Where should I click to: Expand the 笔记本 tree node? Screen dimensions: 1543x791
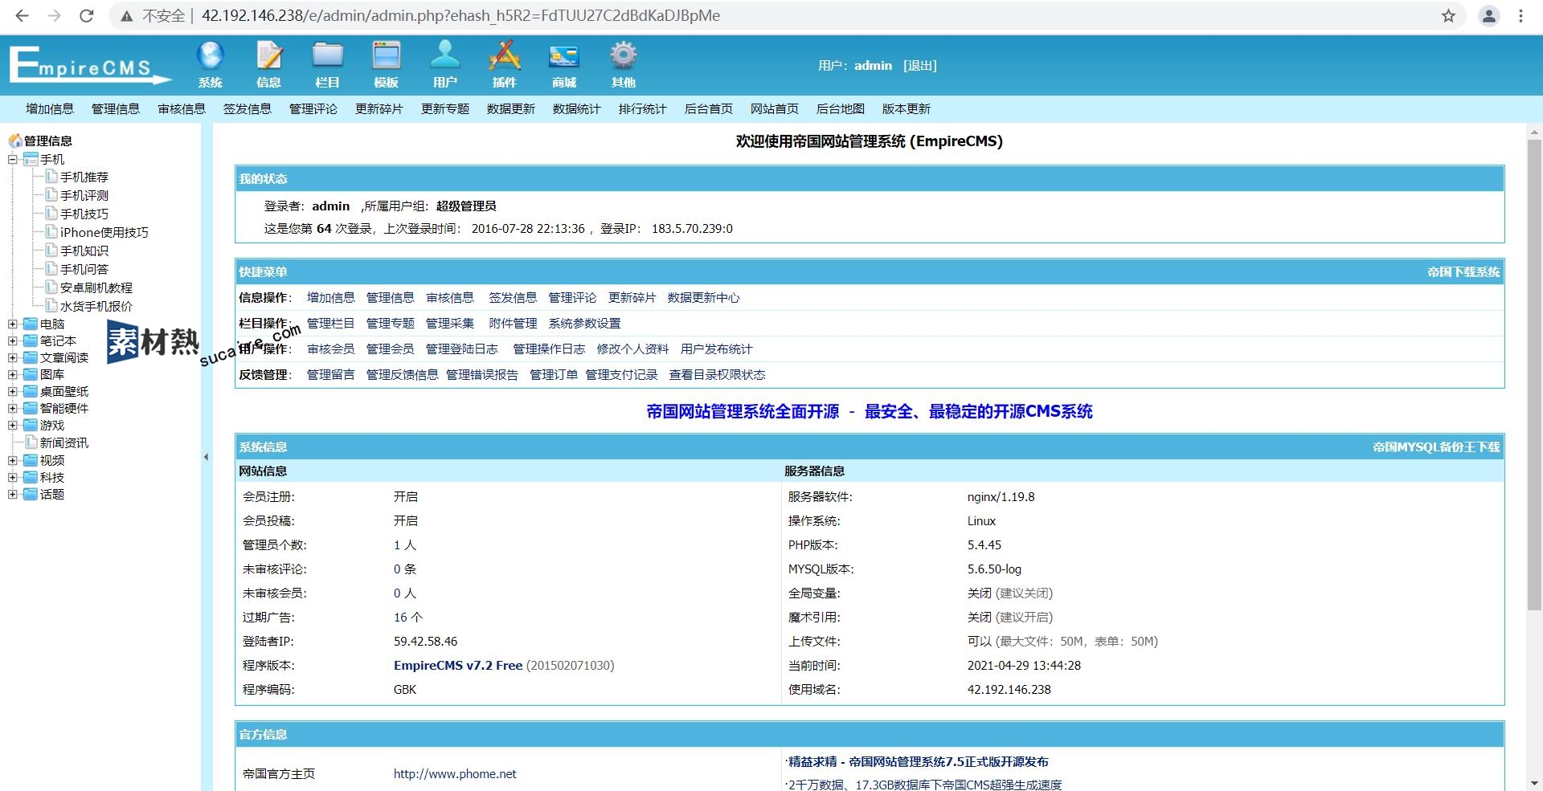(12, 341)
